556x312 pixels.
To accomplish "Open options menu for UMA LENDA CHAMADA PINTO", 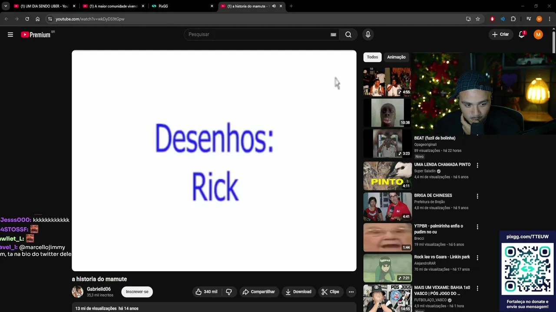I will click(x=477, y=165).
